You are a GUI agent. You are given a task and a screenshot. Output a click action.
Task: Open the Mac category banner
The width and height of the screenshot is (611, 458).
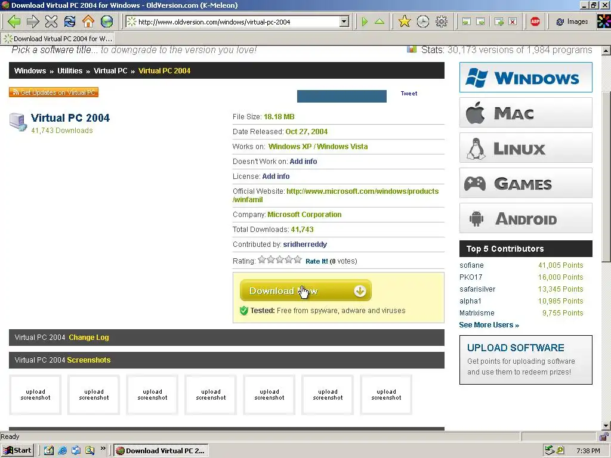526,113
